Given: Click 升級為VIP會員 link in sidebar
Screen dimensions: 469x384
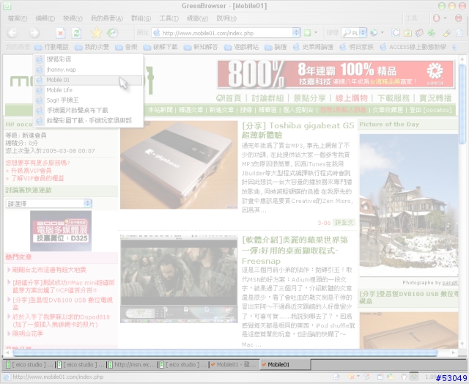Looking at the screenshot, I should [31, 171].
